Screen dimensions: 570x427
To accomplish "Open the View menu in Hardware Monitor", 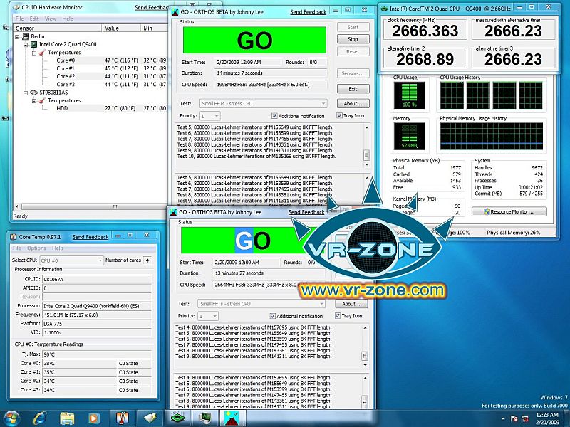I will tap(50, 18).
